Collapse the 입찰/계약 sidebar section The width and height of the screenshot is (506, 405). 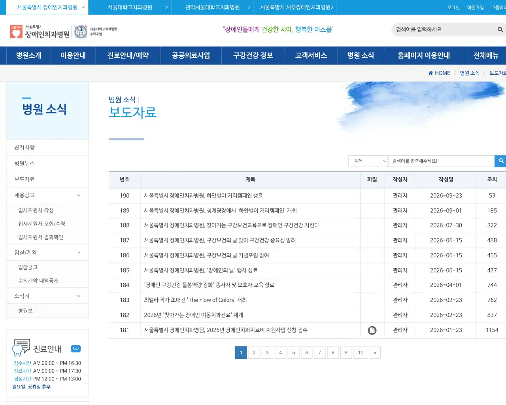(x=79, y=252)
